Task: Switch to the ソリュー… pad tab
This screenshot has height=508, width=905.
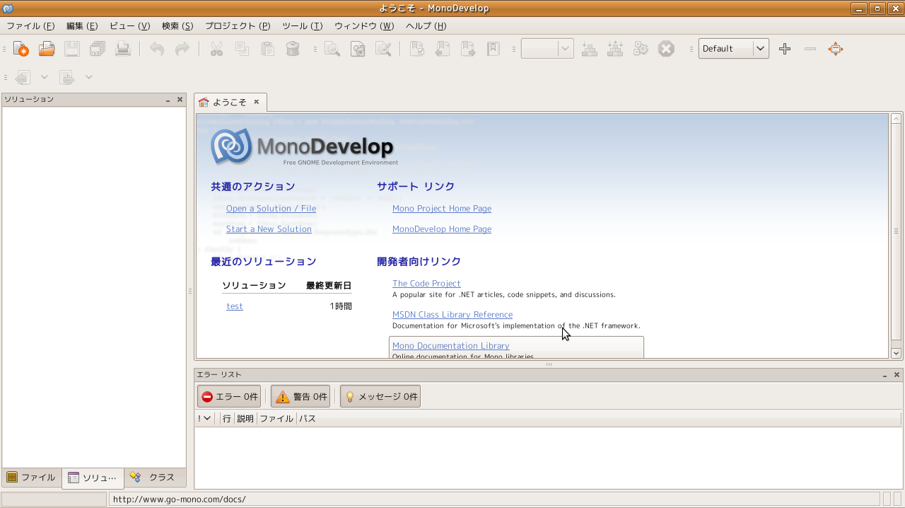Action: click(93, 478)
